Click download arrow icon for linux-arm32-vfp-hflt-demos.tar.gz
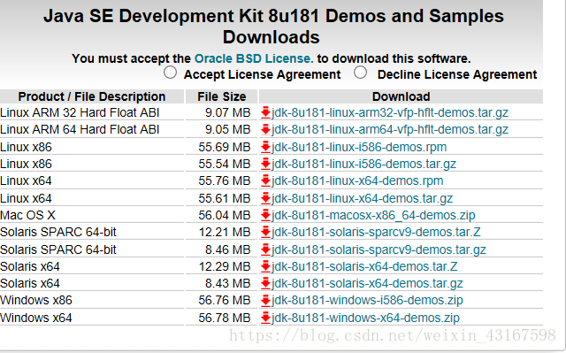 (265, 112)
